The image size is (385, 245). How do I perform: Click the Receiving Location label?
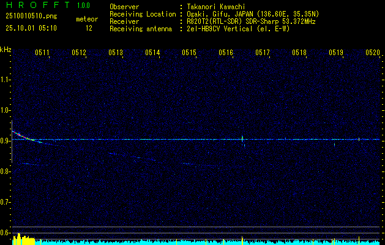[x=143, y=14]
